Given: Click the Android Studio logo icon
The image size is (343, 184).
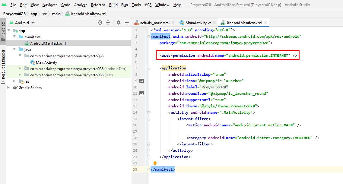Looking at the screenshot, I should click(4, 4).
